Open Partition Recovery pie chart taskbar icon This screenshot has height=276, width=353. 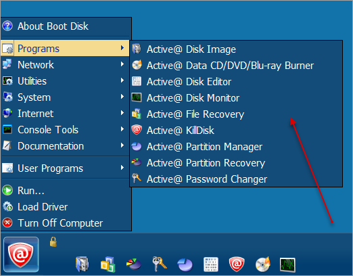[x=134, y=264]
